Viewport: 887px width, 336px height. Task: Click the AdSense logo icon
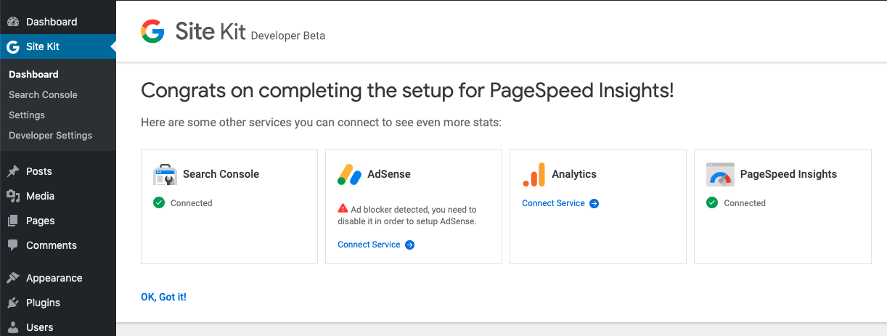tap(349, 174)
